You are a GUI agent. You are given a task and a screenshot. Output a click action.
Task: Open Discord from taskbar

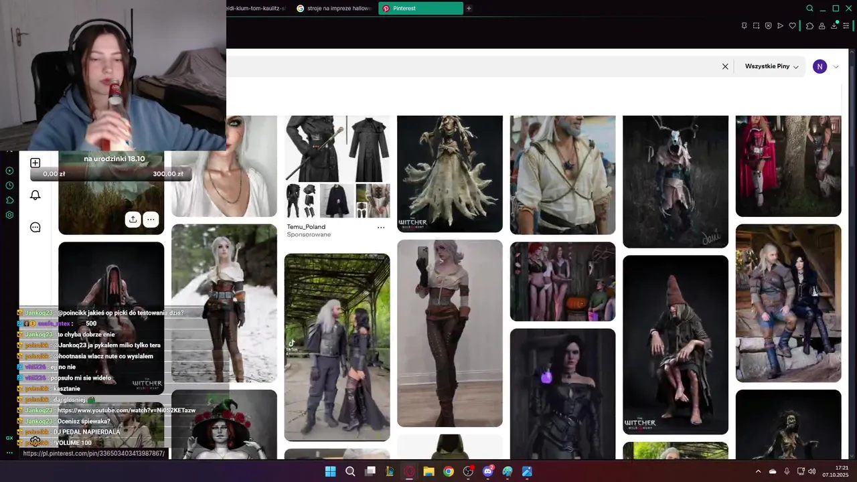(x=488, y=471)
